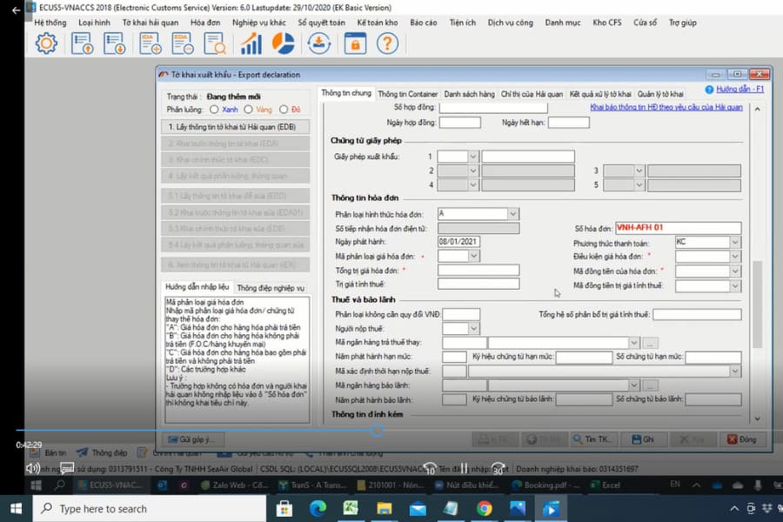783x522 pixels.
Task: Expand Mã phân loại giá hóa đơn dropdown
Action: point(474,257)
